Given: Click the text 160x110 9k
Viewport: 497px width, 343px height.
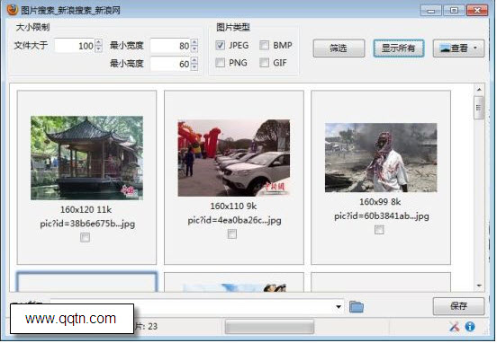Looking at the screenshot, I should 233,207.
